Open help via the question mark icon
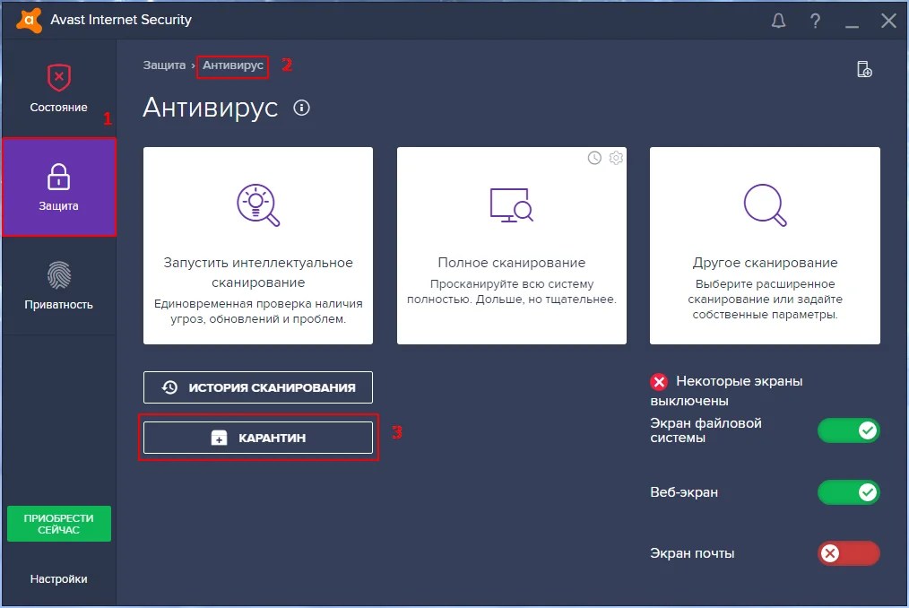Screen dimensions: 909x608 (815, 21)
